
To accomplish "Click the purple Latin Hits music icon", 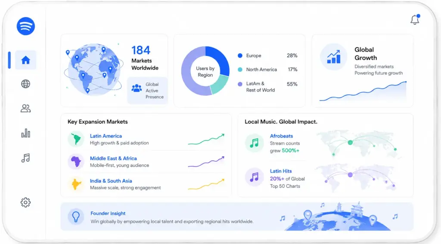I will coord(254,177).
